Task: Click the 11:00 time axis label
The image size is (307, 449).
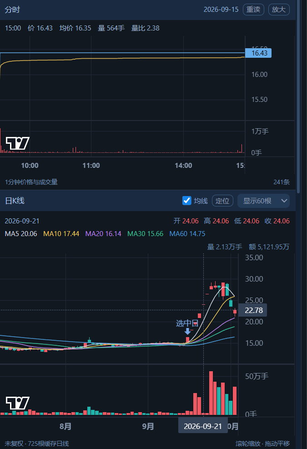Action: 91,166
